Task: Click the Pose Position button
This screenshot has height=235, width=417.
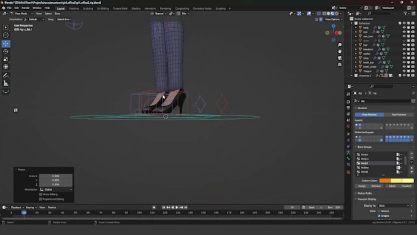Action: tap(369, 115)
